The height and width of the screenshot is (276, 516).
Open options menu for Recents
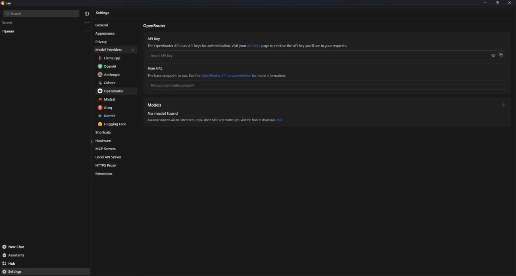click(x=87, y=23)
